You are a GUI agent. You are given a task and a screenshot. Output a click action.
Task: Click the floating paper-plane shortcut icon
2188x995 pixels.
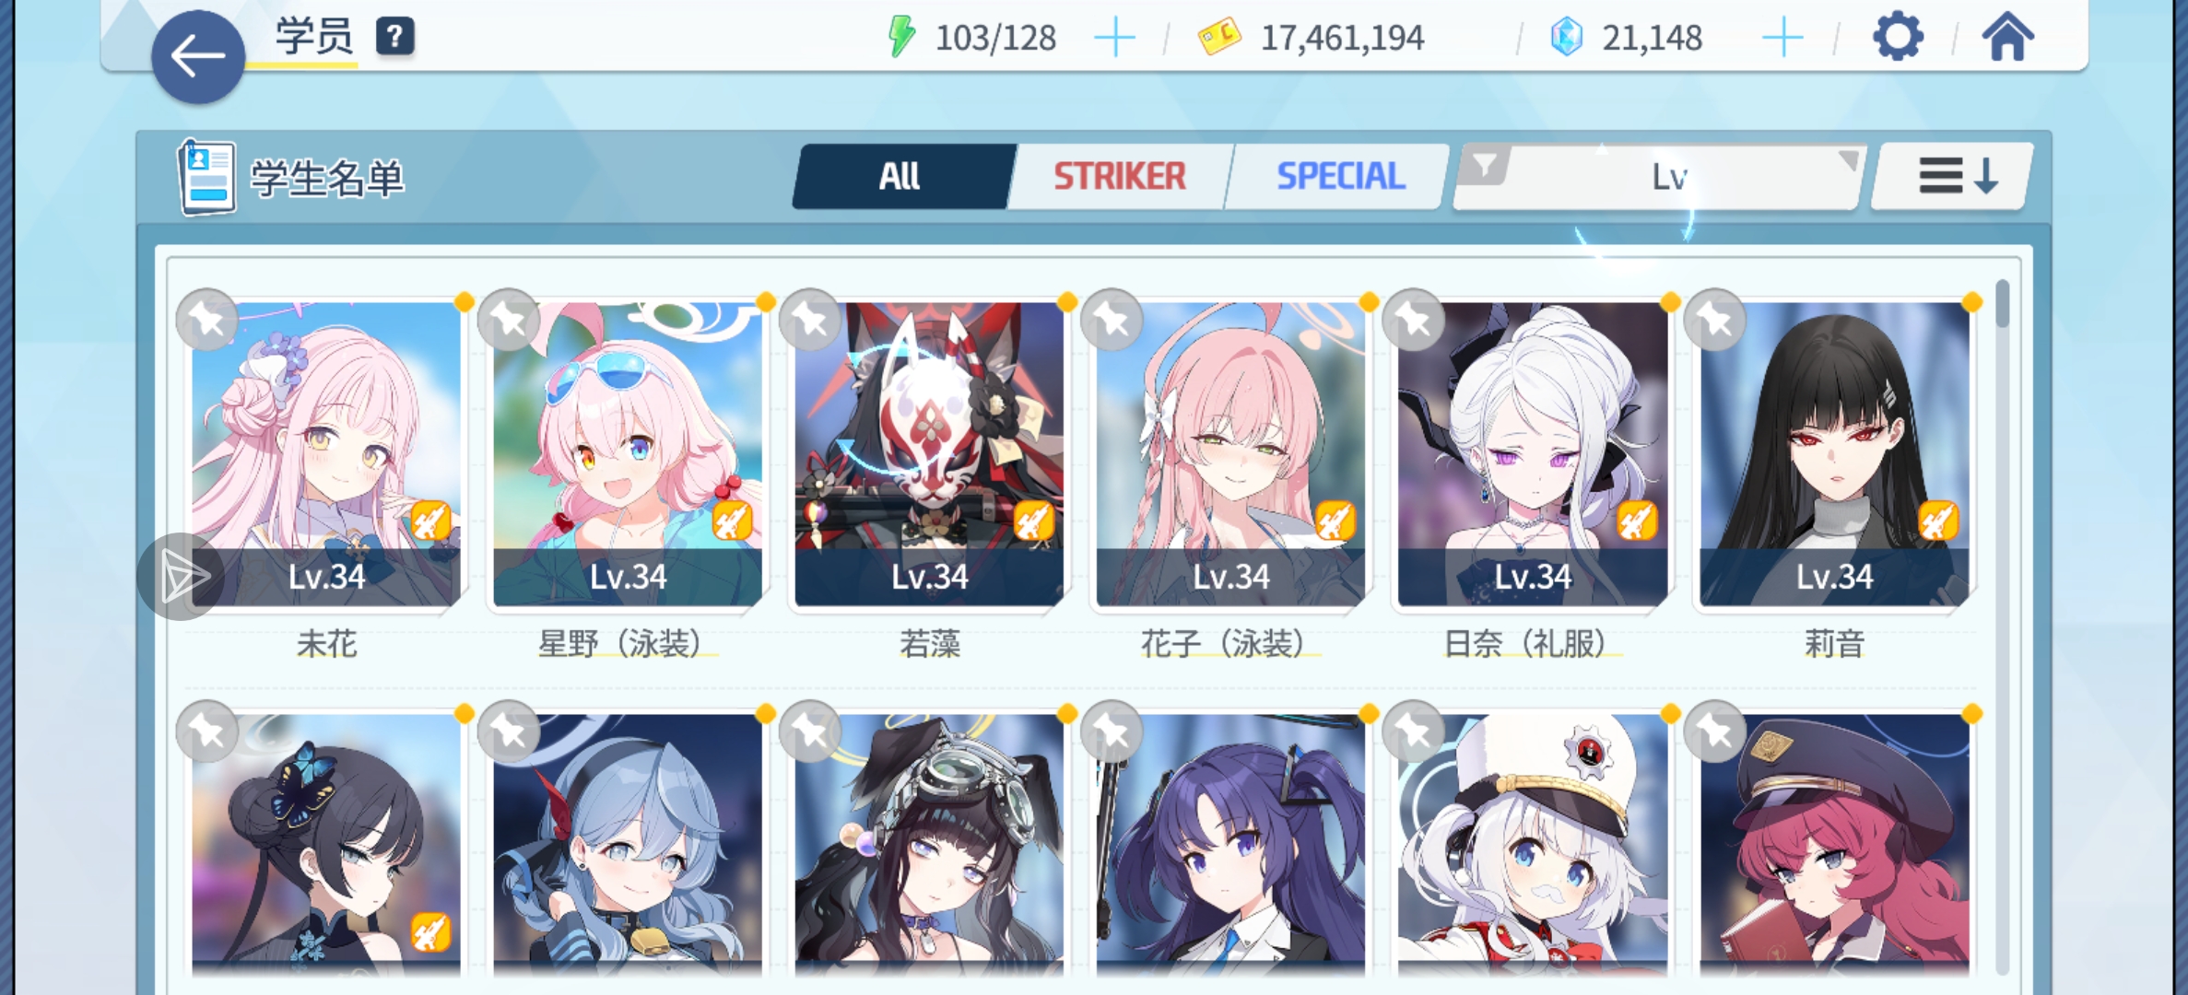182,577
